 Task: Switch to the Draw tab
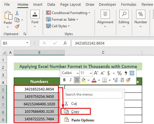90,5
